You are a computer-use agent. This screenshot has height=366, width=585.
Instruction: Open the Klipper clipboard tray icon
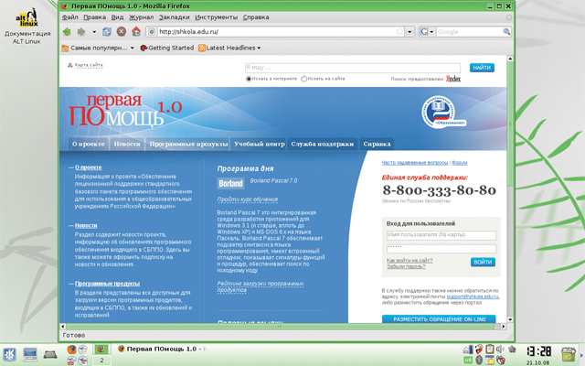tap(490, 350)
